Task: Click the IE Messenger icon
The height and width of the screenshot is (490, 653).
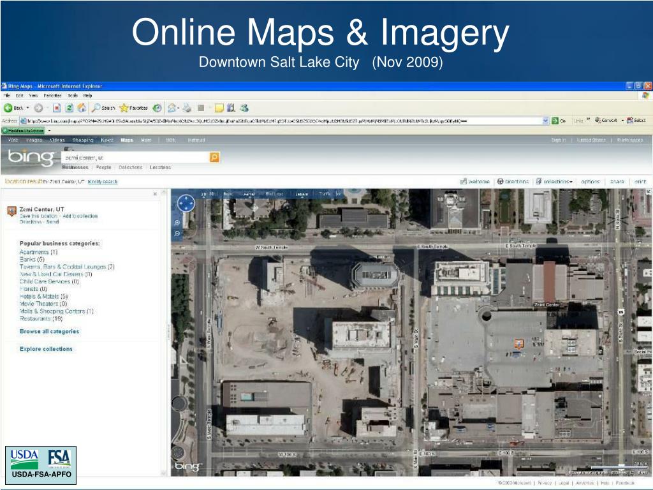Action: (x=244, y=108)
